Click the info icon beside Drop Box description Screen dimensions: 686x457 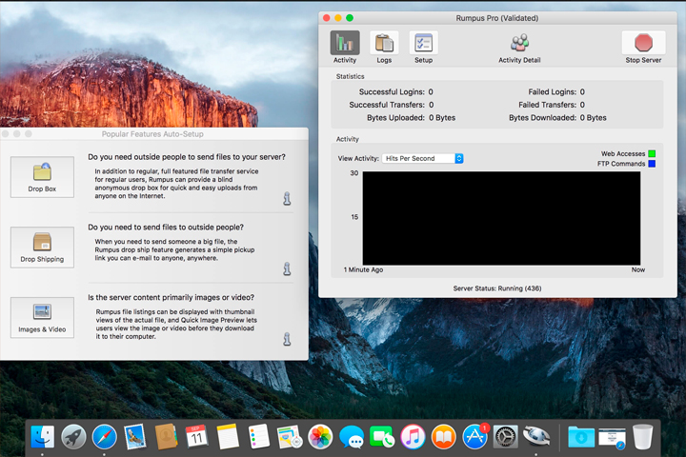point(287,199)
